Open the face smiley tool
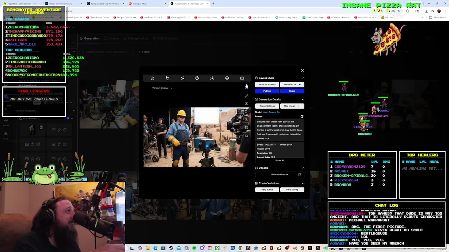449x252 pixels. 227,78
